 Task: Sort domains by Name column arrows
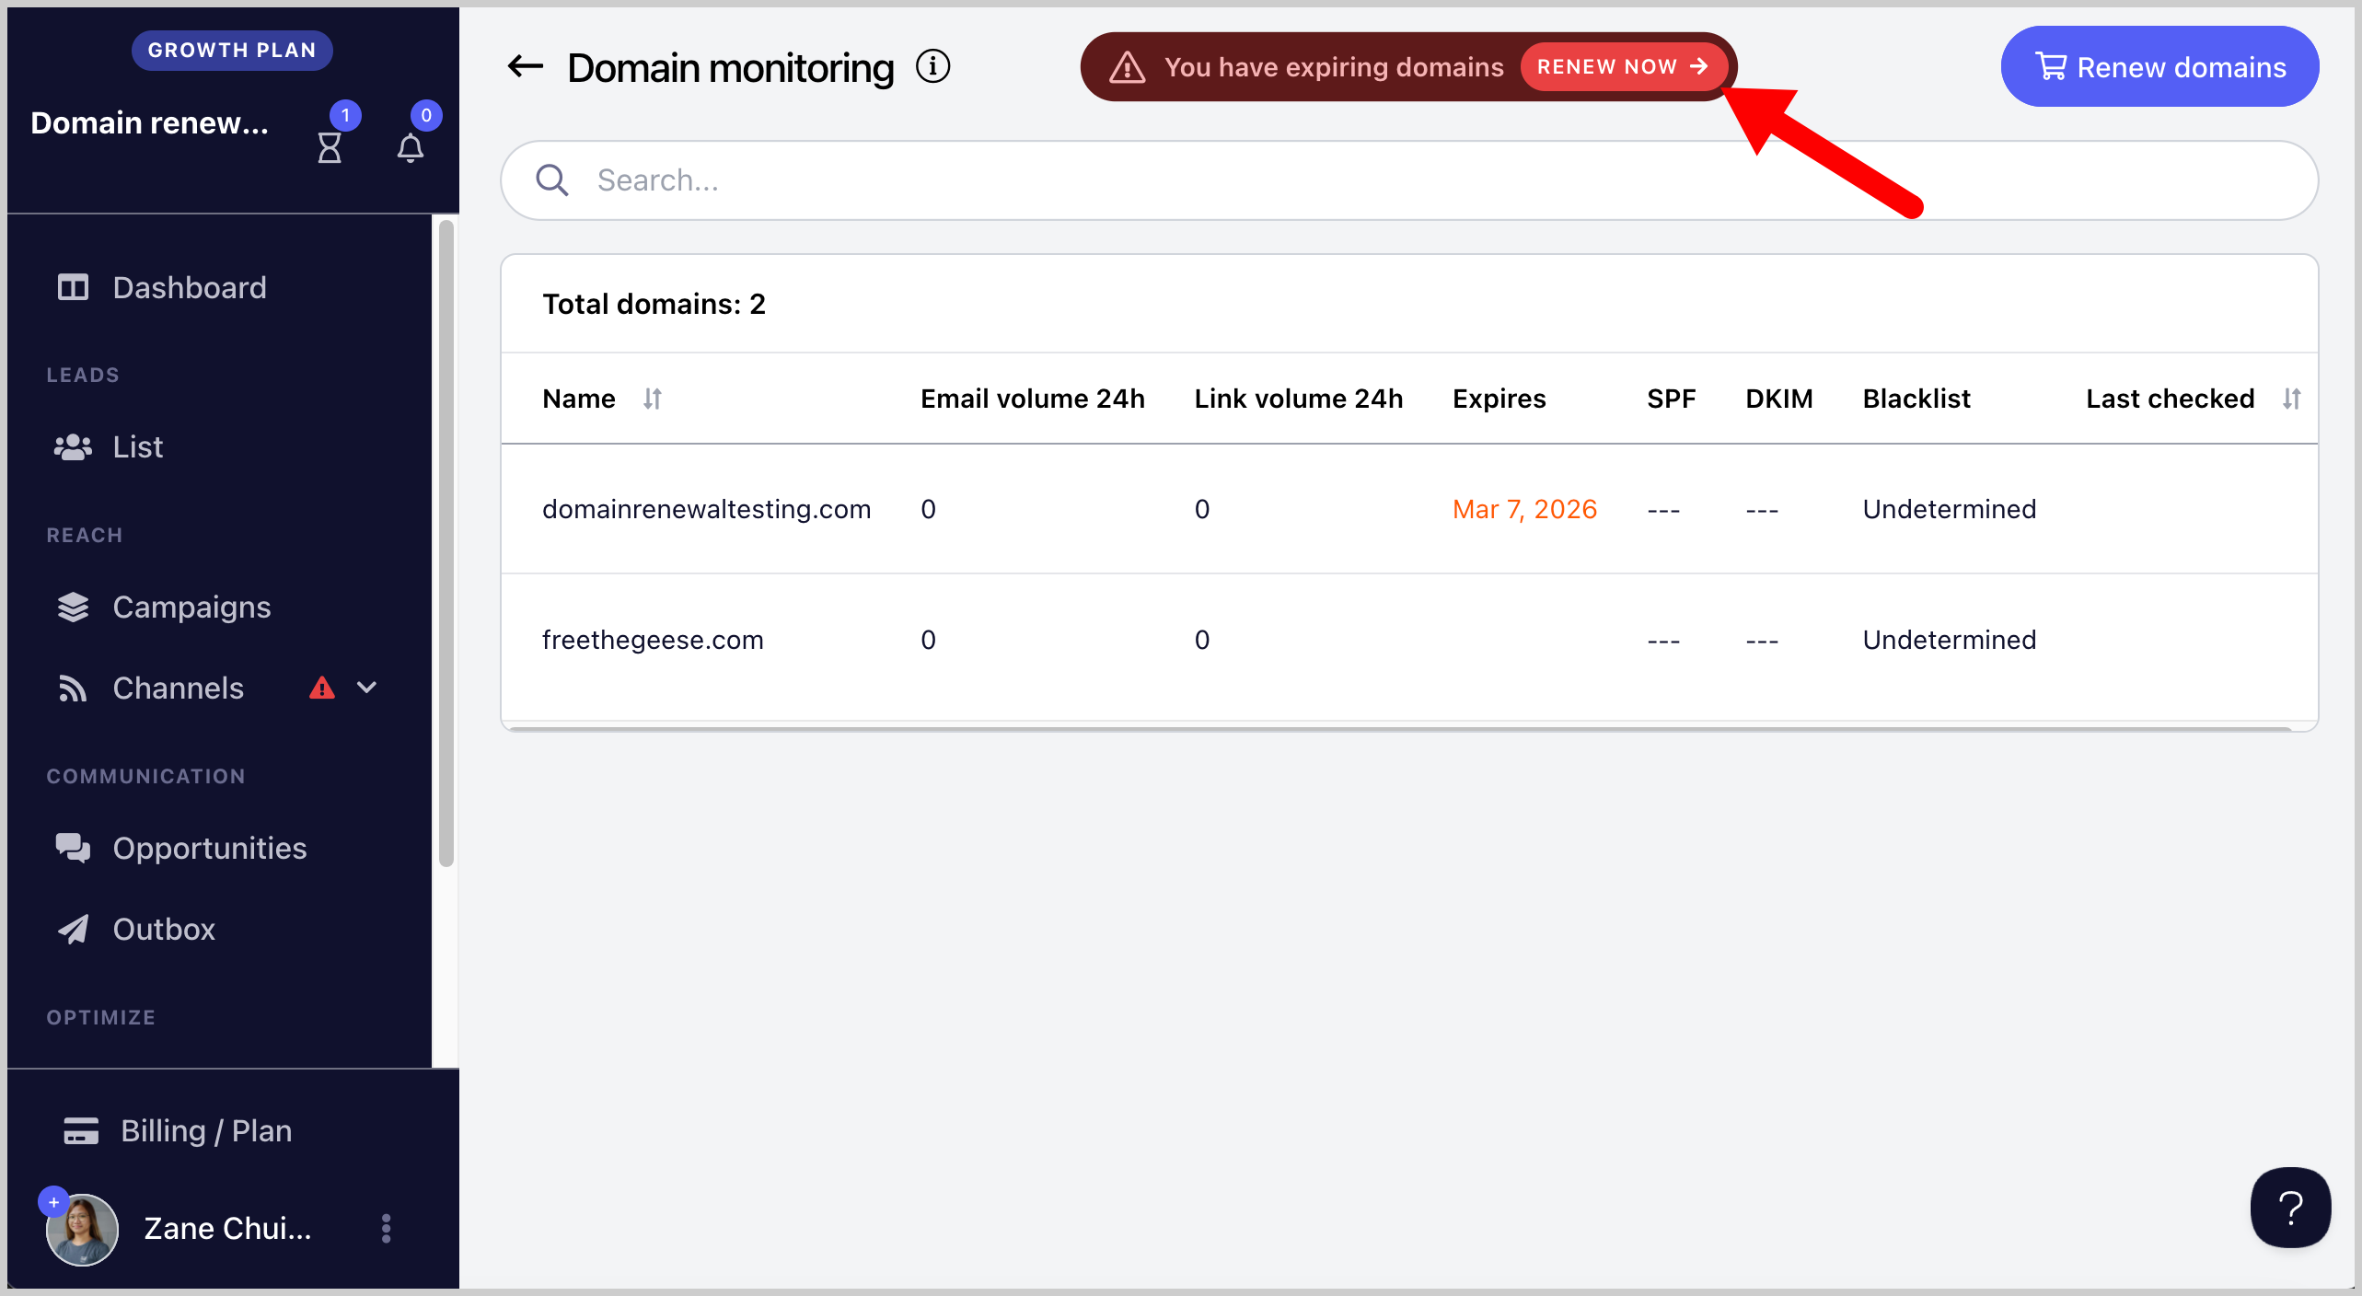click(653, 399)
